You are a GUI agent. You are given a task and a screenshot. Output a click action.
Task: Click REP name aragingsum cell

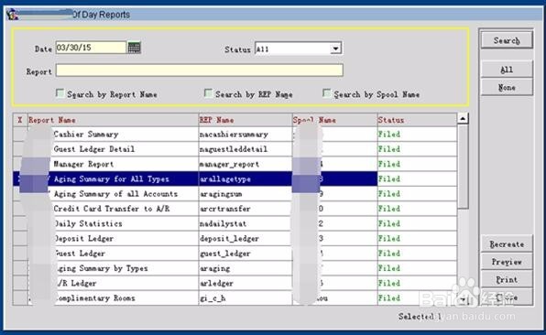pos(246,194)
